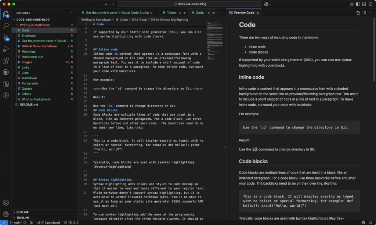The image size is (376, 225).
Task: Click errors and warnings count in status bar
Action: coord(71,222)
